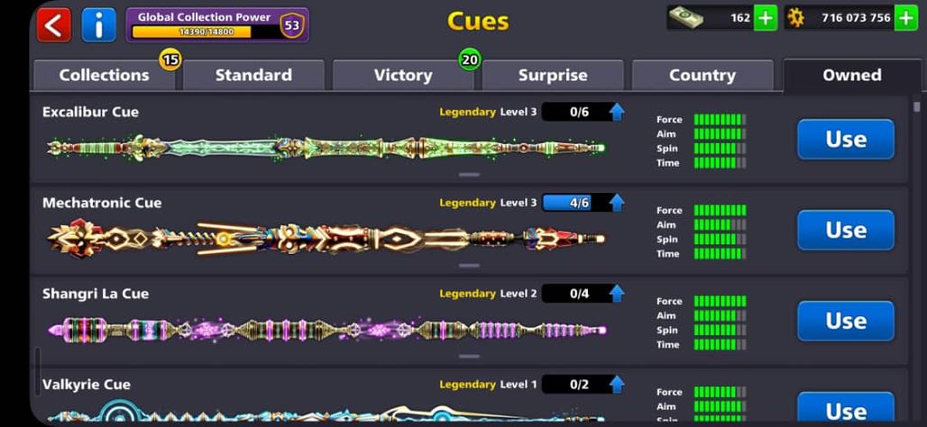Use the Shangri La Cue

click(846, 322)
